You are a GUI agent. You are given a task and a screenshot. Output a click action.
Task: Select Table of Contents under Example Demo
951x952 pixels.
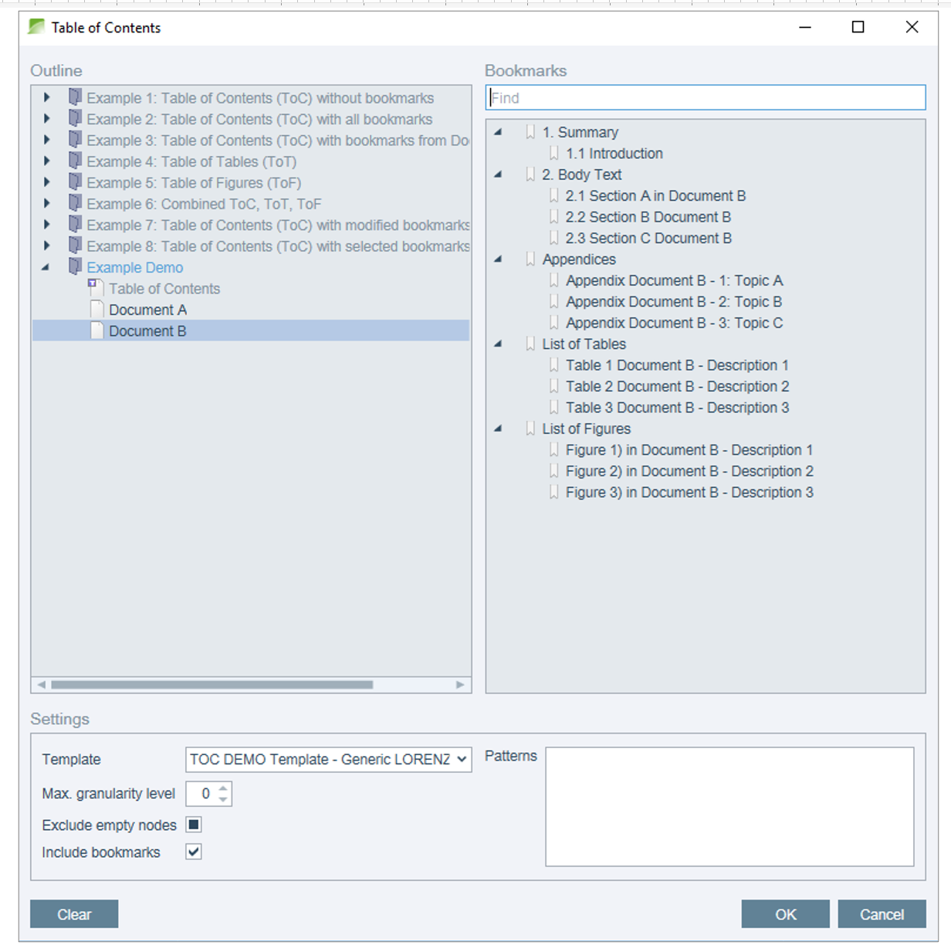(x=164, y=288)
